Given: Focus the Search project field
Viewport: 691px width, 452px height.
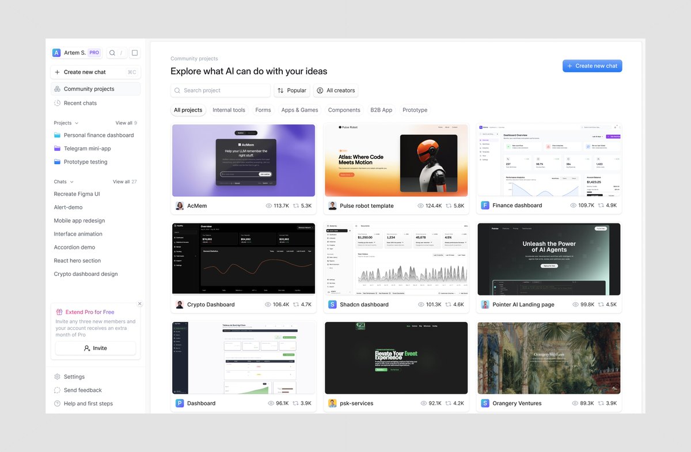Looking at the screenshot, I should 221,90.
